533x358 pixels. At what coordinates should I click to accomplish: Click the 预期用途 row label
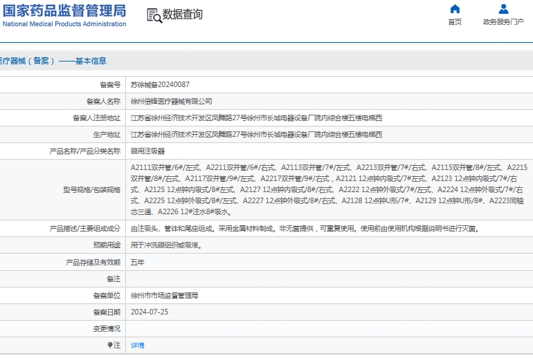(107, 245)
